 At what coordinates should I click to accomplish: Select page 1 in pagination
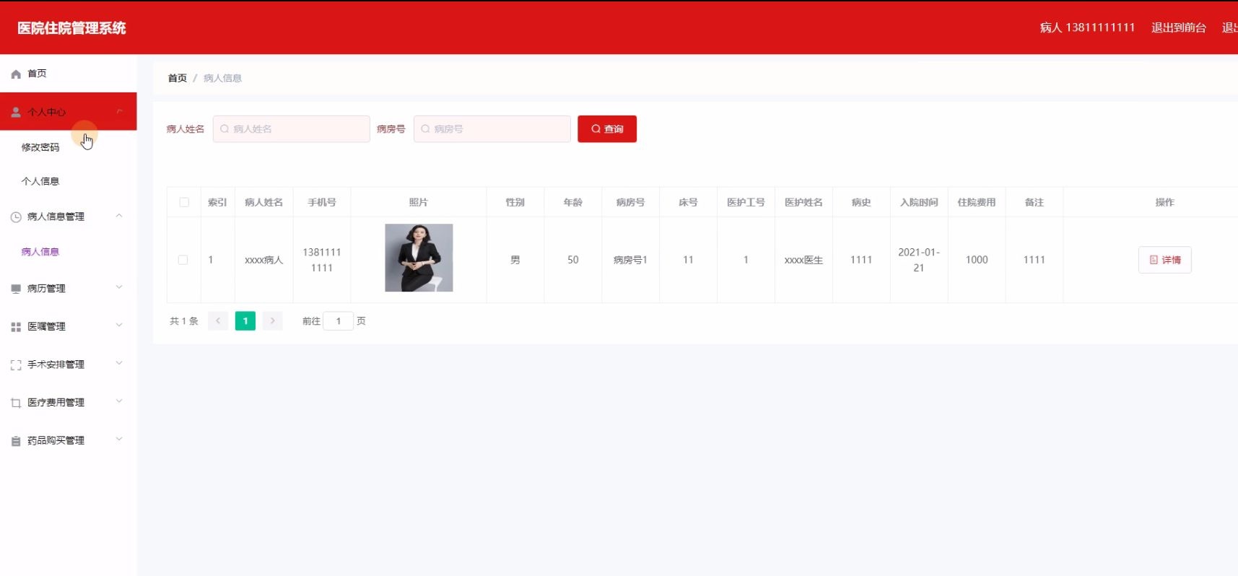245,321
